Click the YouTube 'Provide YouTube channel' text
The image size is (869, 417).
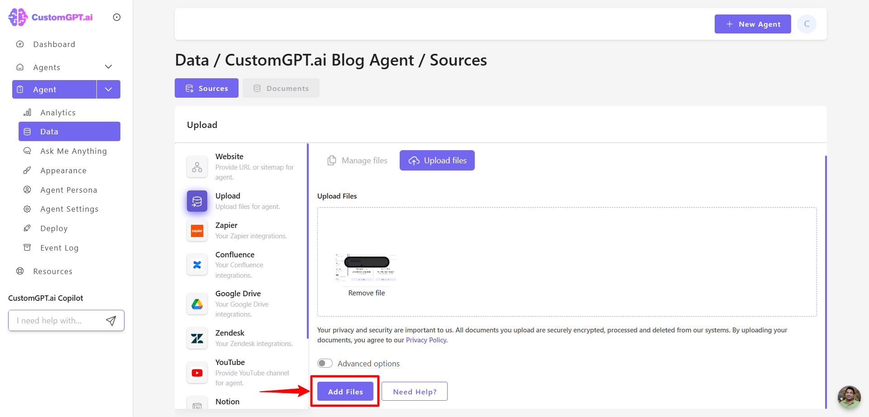(252, 378)
